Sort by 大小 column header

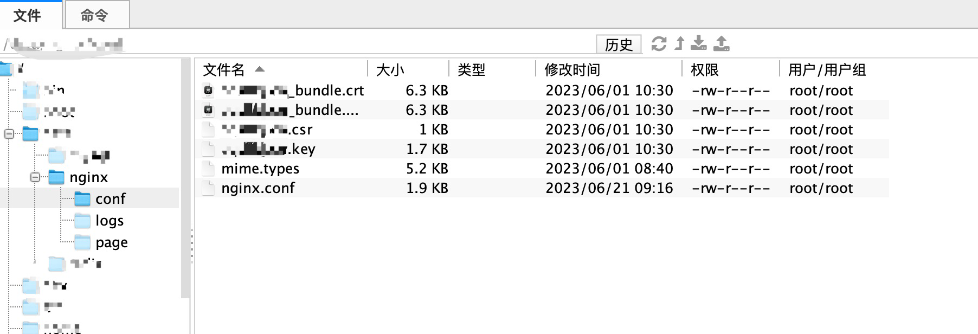390,69
